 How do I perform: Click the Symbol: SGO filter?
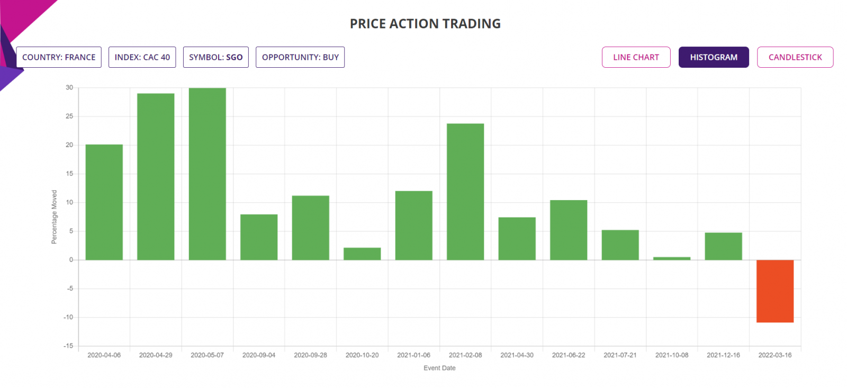click(216, 57)
